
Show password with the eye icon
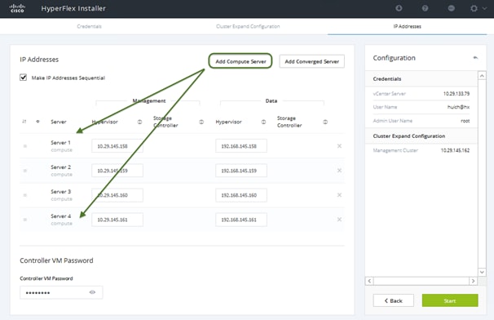click(x=92, y=292)
